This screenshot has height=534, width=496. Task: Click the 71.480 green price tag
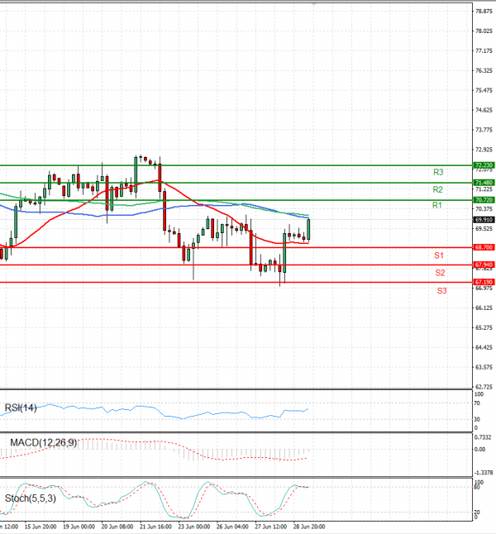coord(484,183)
